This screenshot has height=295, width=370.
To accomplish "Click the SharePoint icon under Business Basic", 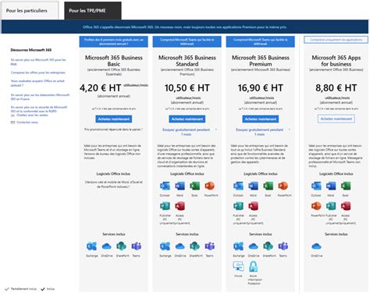I will [121, 246].
